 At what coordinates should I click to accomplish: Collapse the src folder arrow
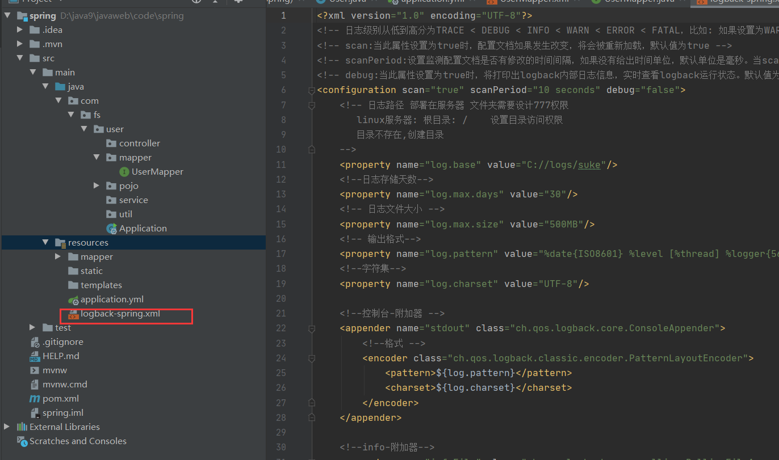pos(20,58)
